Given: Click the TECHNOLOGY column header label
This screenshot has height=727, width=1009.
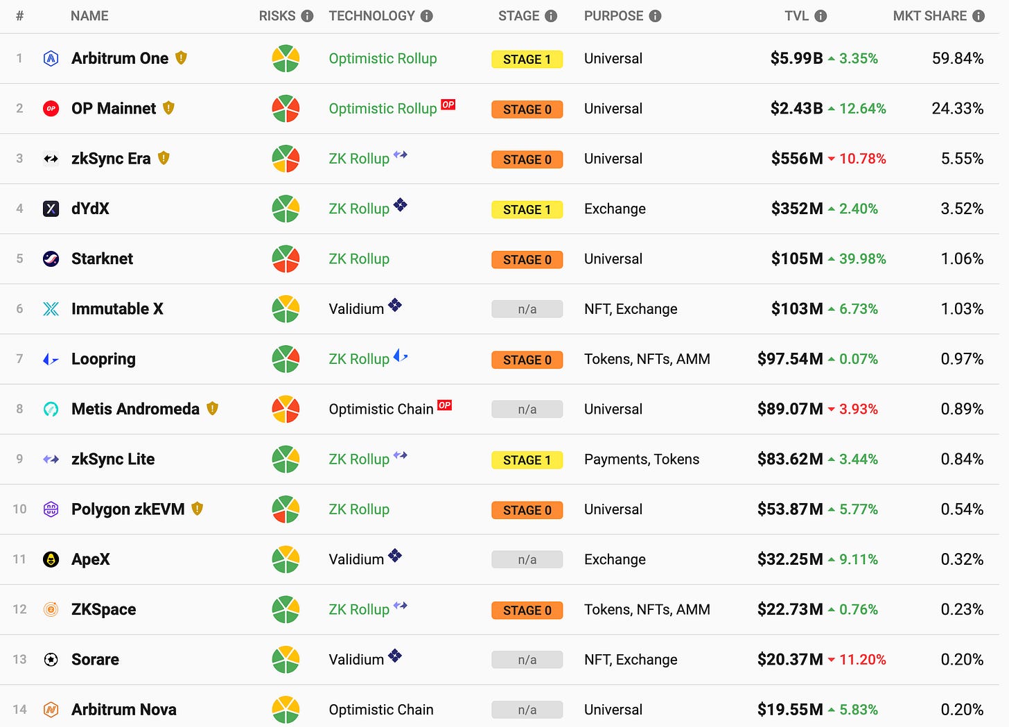Looking at the screenshot, I should pos(372,16).
